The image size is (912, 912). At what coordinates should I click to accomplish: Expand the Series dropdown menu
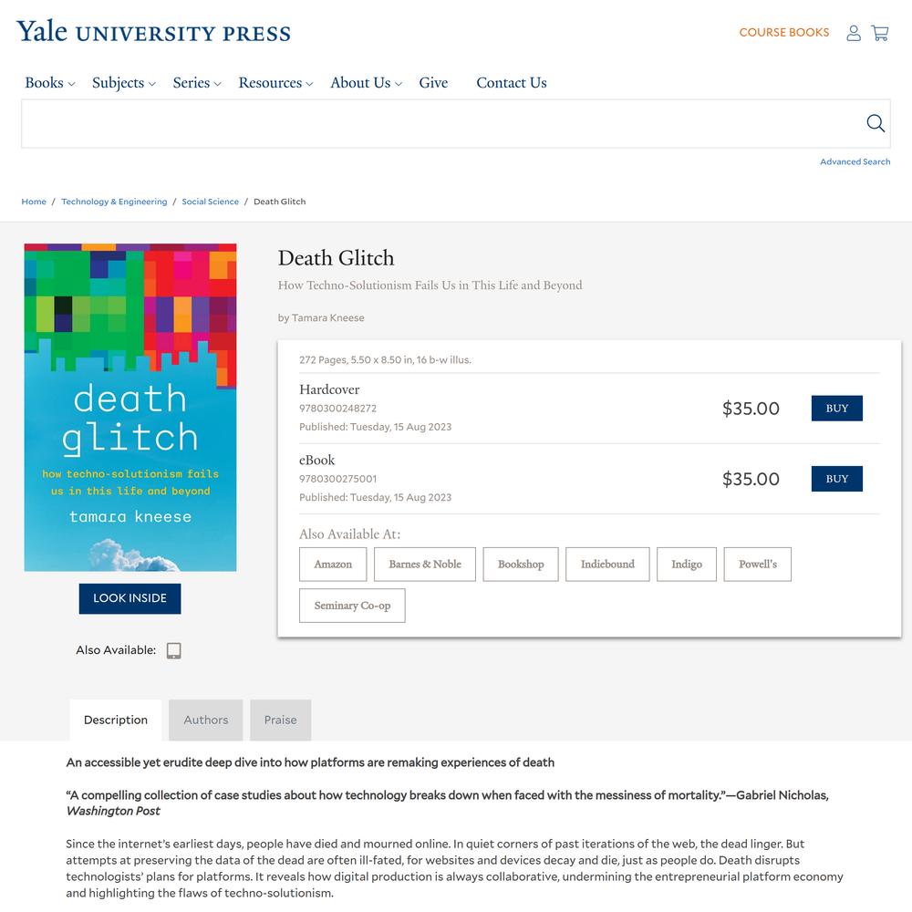197,83
